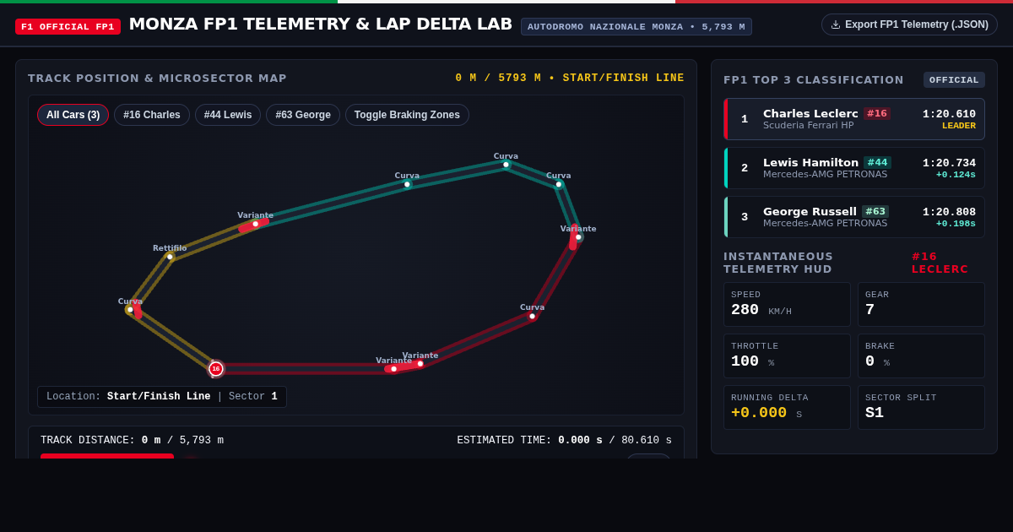Click the Scuderia Ferrari HP team name
Screen dimensions: 1013x532
tap(808, 126)
